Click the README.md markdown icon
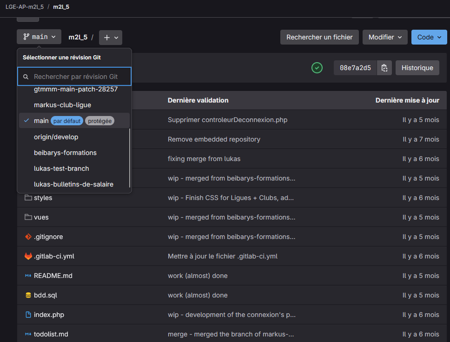450x342 pixels. click(x=28, y=276)
